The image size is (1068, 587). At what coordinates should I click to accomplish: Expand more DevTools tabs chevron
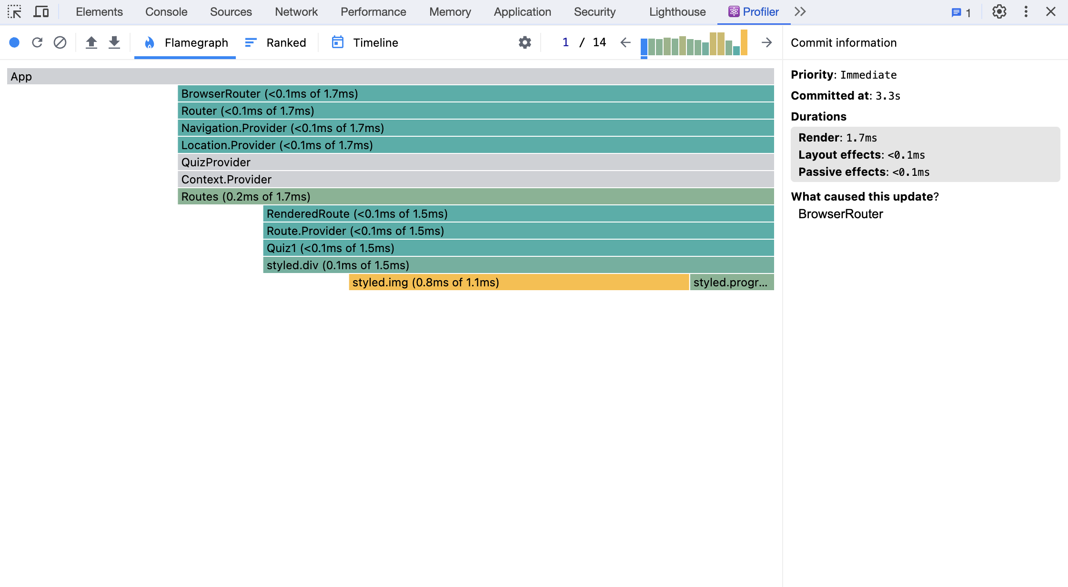coord(800,11)
